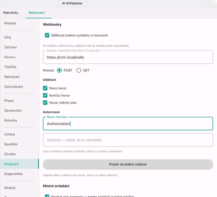Open Přepis settings

[x=9, y=101]
